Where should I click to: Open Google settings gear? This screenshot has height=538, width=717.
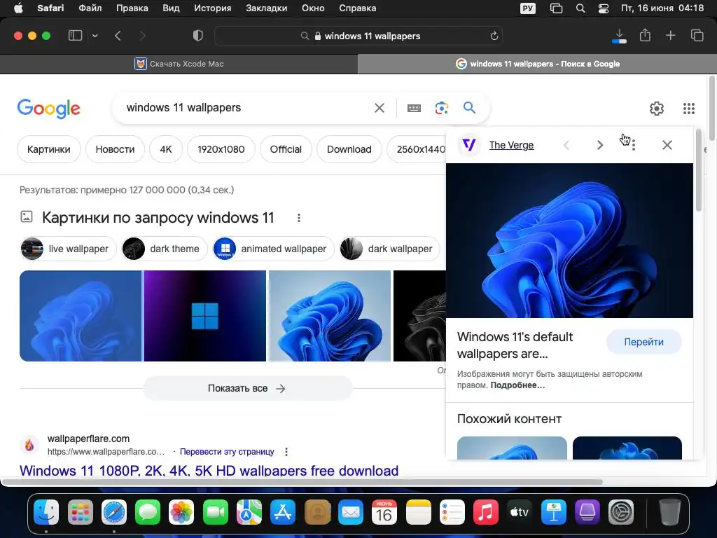point(657,109)
